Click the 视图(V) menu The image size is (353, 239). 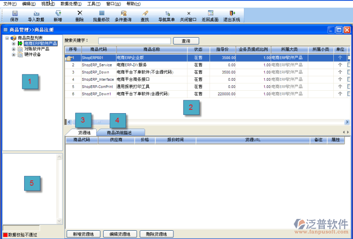point(48,4)
